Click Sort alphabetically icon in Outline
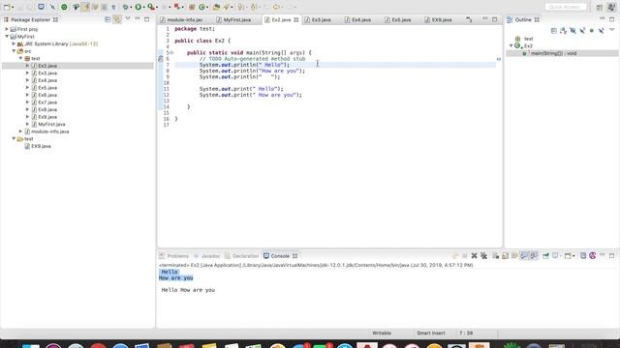This screenshot has width=620, height=348. (x=563, y=30)
